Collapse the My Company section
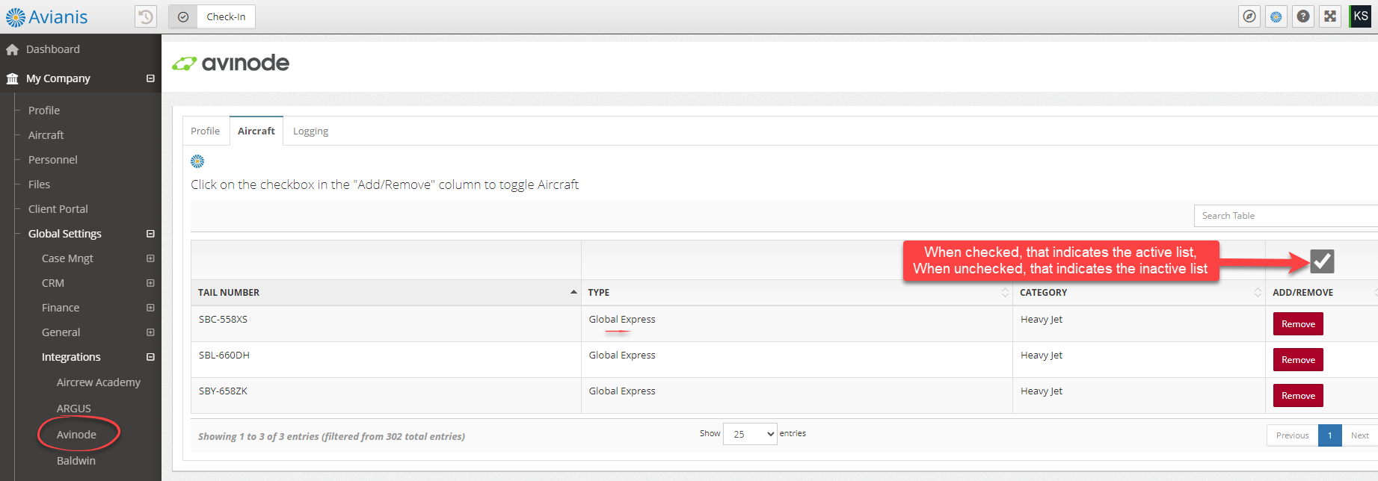The image size is (1378, 481). coord(150,78)
